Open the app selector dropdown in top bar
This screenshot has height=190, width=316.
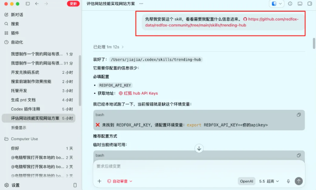(x=277, y=3)
